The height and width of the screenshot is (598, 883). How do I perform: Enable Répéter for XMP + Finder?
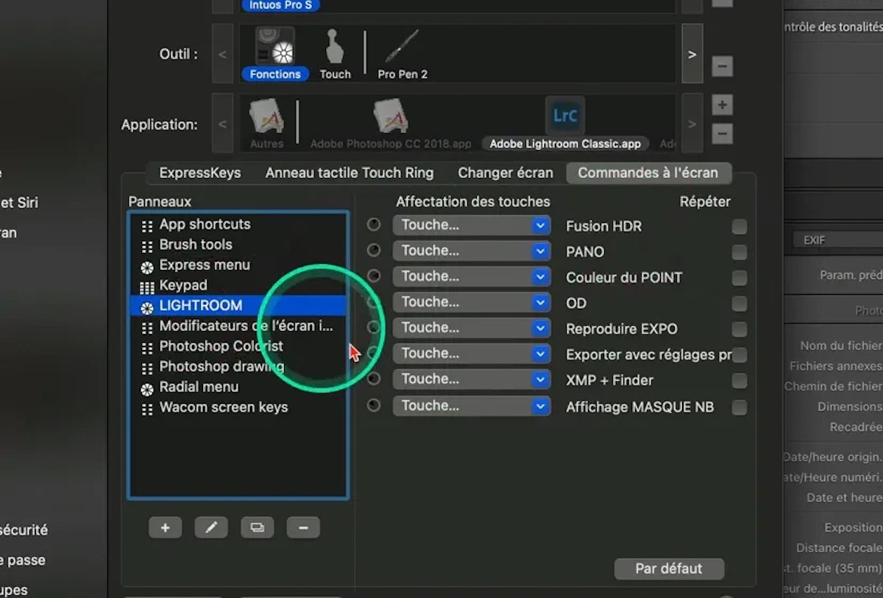(x=740, y=381)
